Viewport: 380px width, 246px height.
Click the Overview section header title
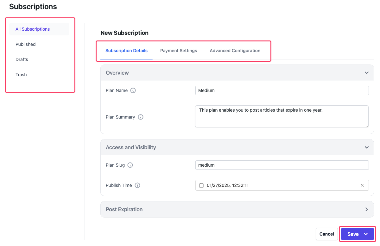117,73
